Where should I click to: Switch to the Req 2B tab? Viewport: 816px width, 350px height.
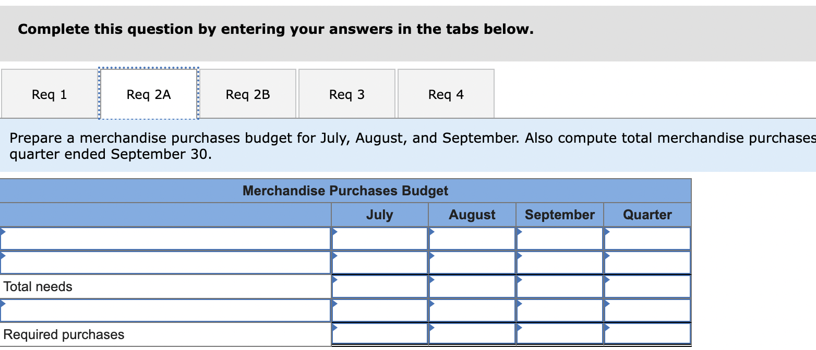pyautogui.click(x=248, y=94)
